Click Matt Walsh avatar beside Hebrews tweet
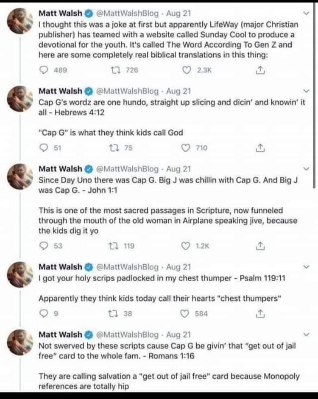318x399 pixels. [x=20, y=100]
